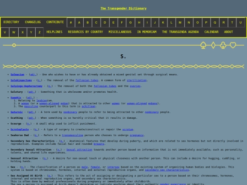The height and width of the screenshot is (185, 247).
Task: Follow the ovaries link
Action: pos(135,86)
